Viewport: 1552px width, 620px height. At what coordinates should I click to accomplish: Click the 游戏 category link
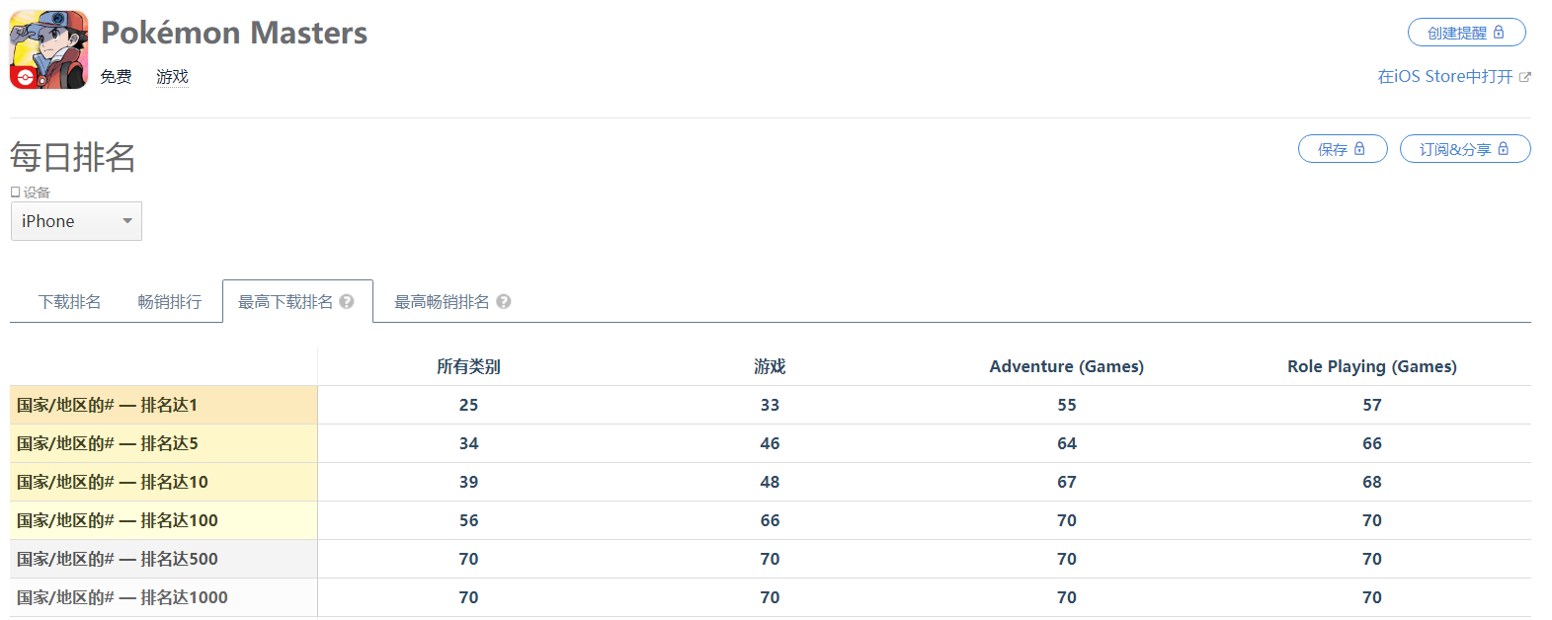(172, 77)
